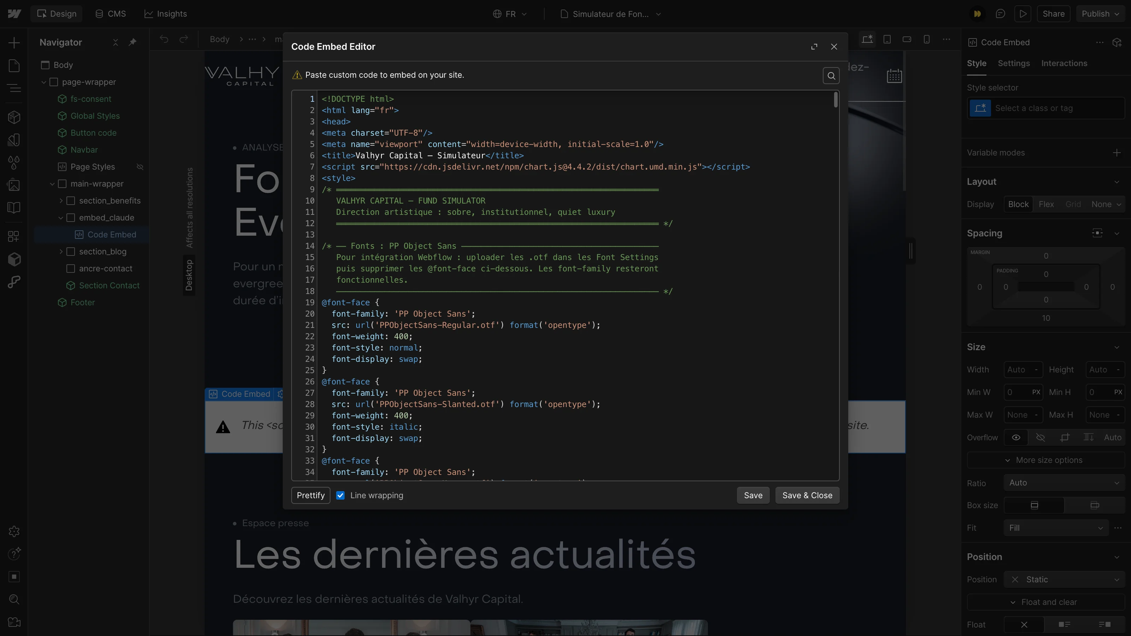Set Display to Flex

point(1046,204)
